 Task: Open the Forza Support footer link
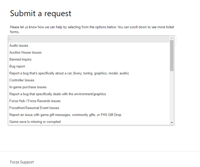pos(22,162)
